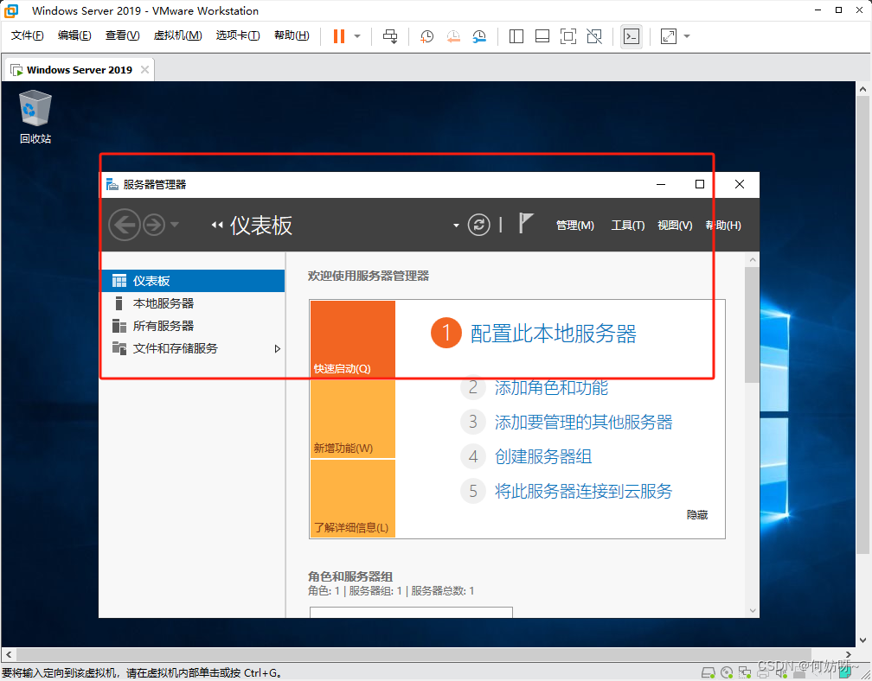Click Send Ctrl+Alt+Del toolbar icon
The width and height of the screenshot is (872, 681).
coord(390,36)
